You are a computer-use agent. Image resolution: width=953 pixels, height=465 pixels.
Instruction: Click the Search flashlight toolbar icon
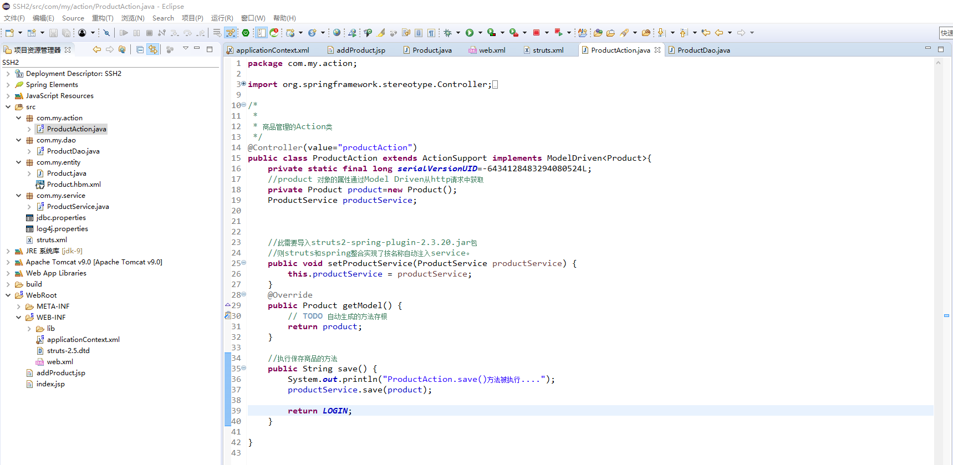(x=624, y=33)
